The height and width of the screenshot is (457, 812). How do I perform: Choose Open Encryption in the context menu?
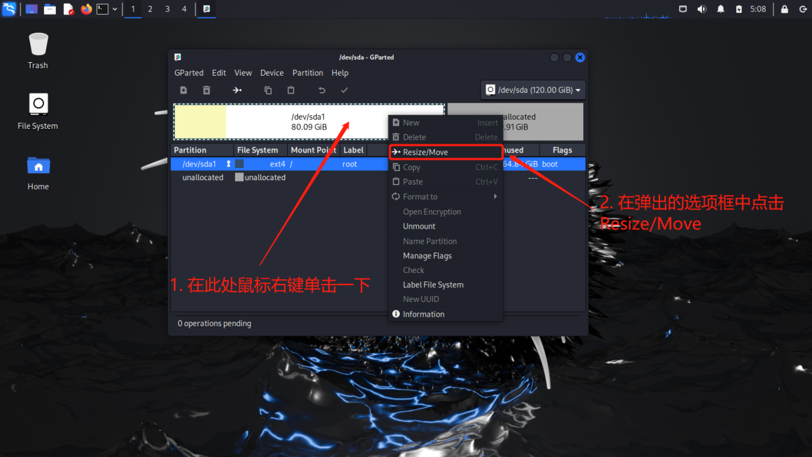tap(445, 212)
